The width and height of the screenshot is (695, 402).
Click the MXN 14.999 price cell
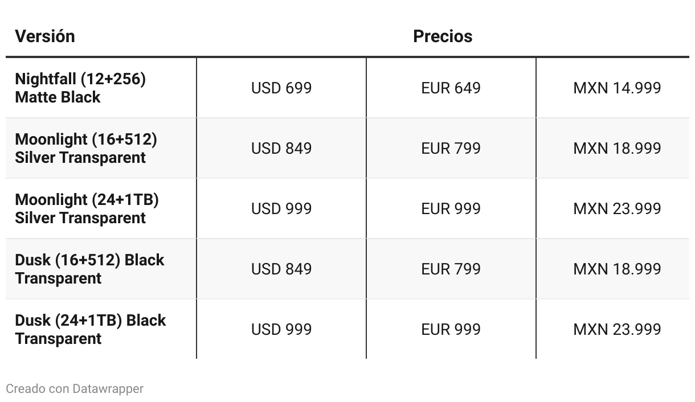(617, 88)
